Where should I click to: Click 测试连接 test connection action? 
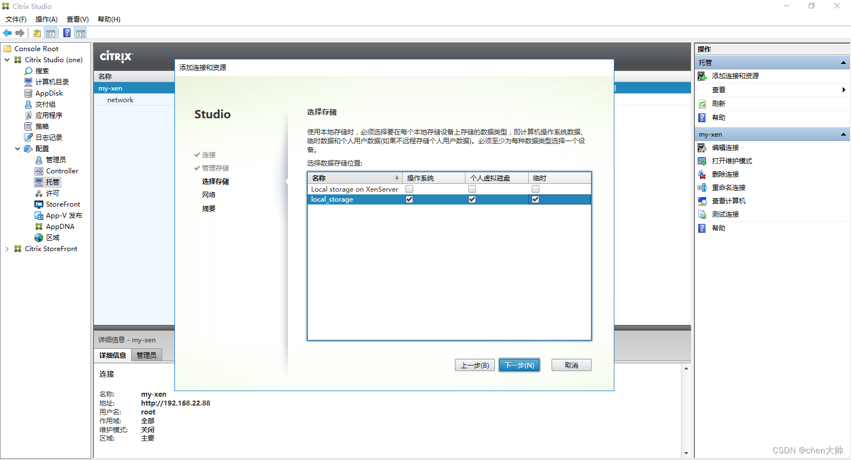click(725, 214)
